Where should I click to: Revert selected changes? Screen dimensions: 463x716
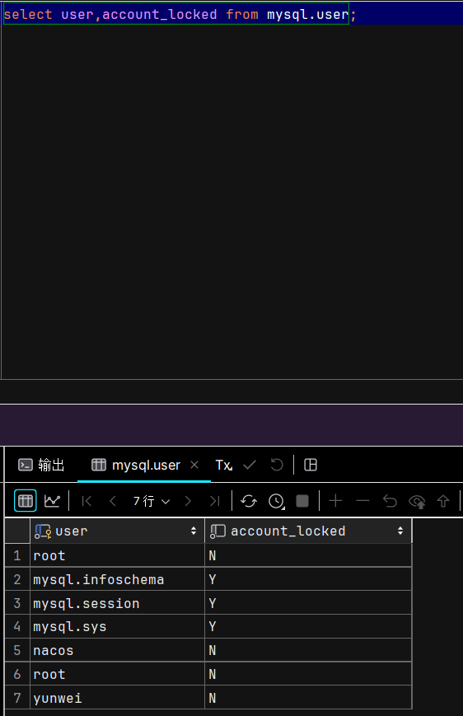390,501
